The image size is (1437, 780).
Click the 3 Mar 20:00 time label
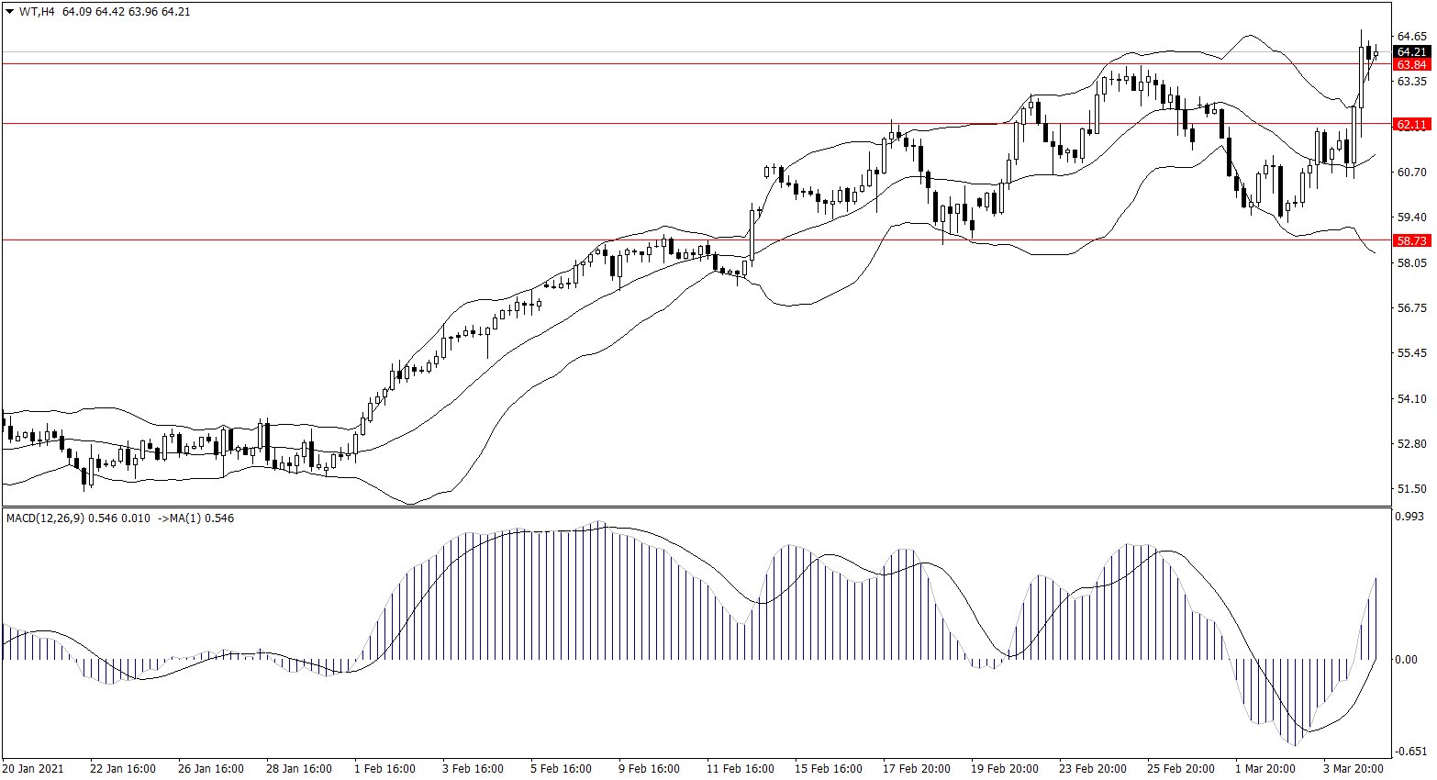point(1353,769)
